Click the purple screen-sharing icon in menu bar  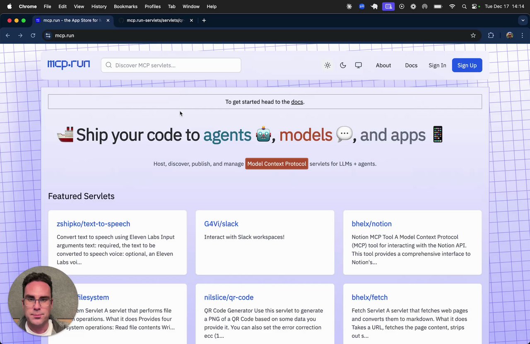[388, 7]
